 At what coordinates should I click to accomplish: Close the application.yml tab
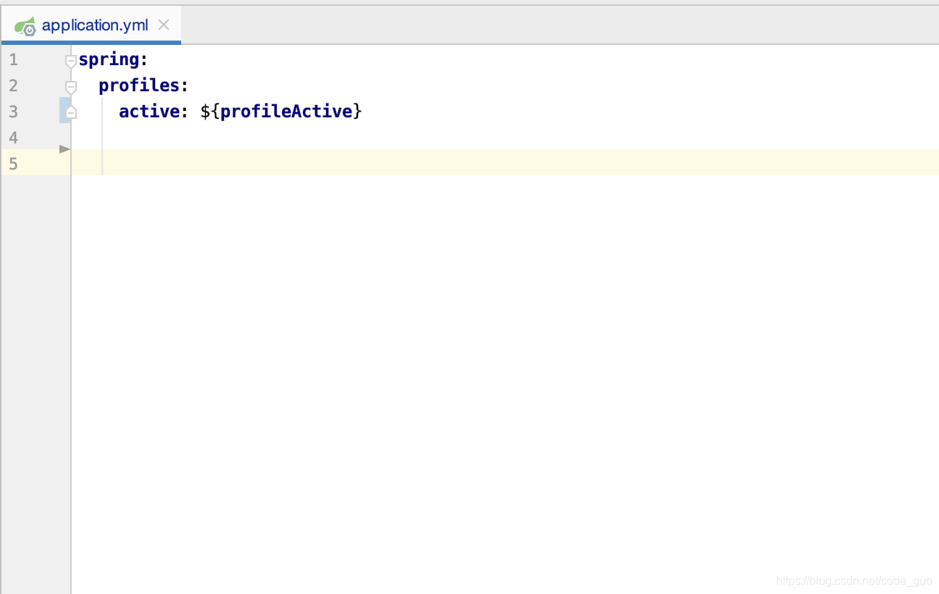point(164,25)
